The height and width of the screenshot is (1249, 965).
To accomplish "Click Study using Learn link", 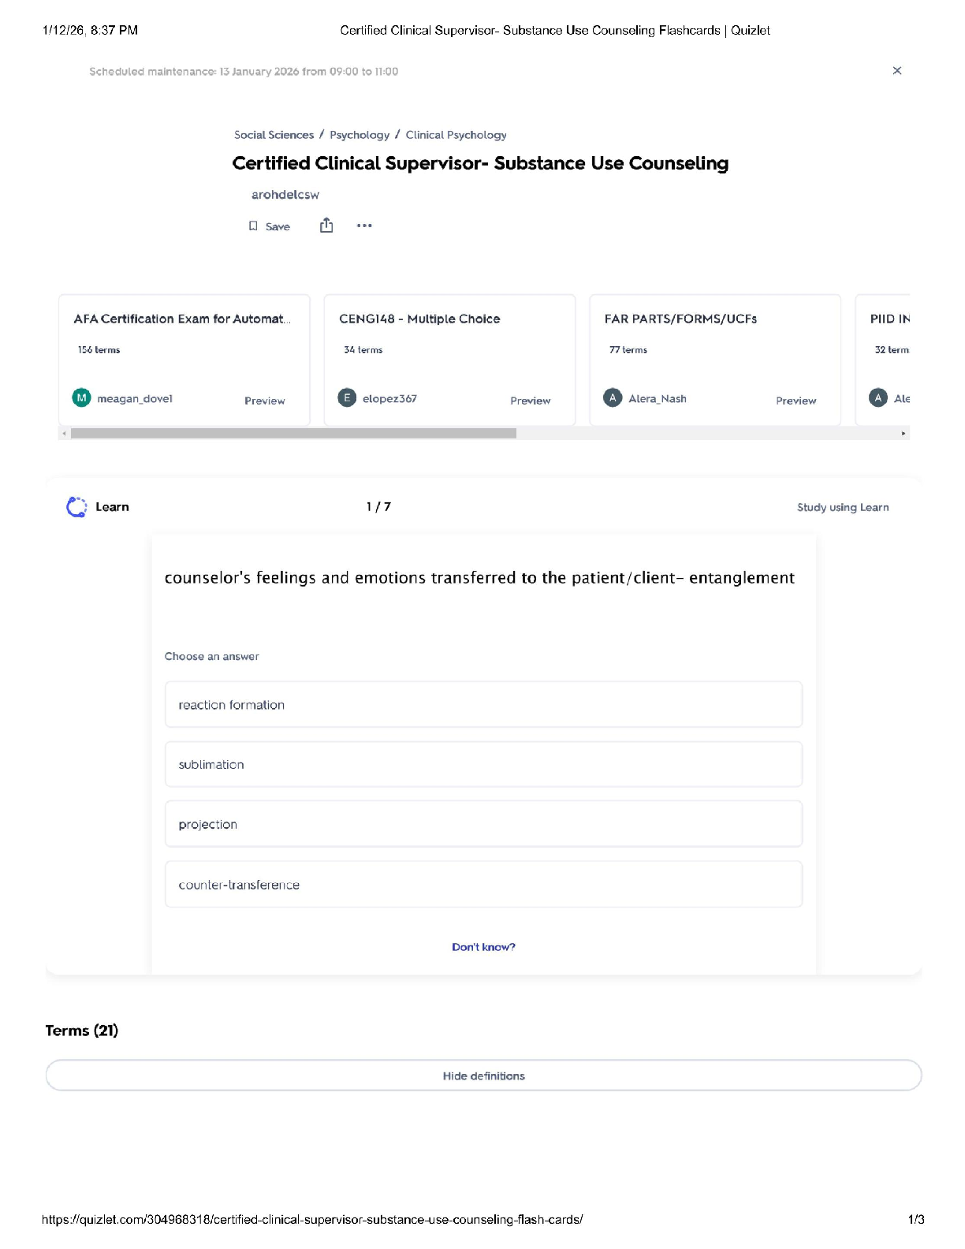I will 842,507.
